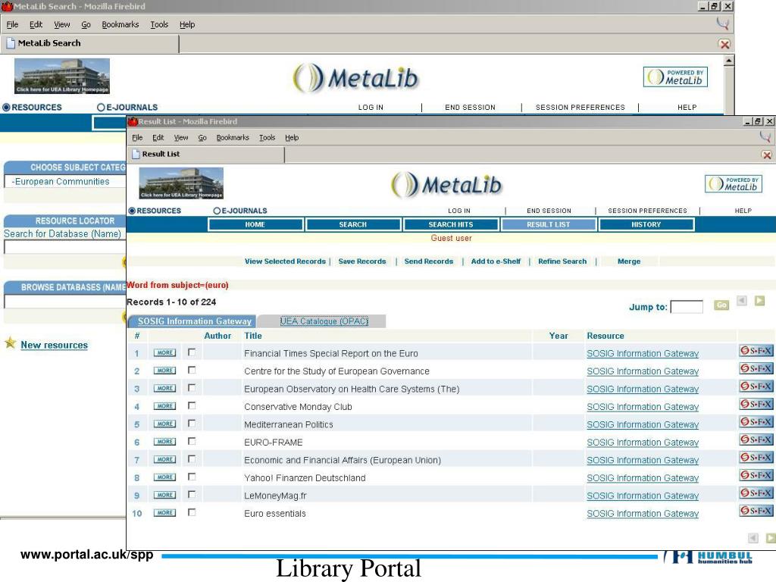Click Powered by MetaLib logo in Result List window
This screenshot has height=582, width=776.
(734, 183)
